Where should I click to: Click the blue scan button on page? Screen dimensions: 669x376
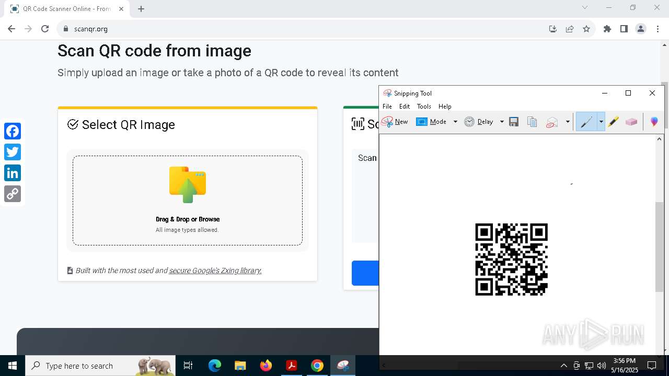point(365,273)
